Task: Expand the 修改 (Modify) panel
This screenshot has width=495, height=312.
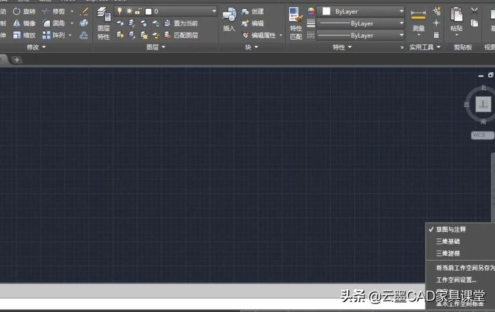Action: point(36,48)
